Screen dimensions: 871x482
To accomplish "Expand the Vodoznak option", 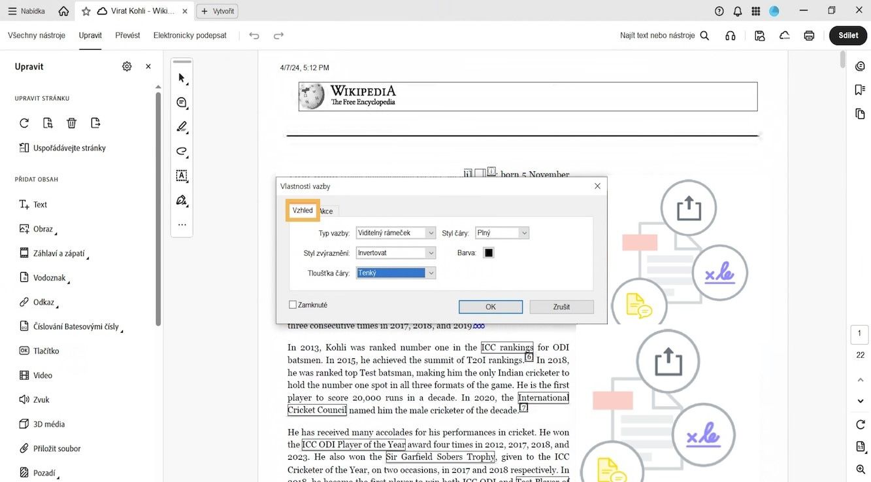I will [x=44, y=278].
